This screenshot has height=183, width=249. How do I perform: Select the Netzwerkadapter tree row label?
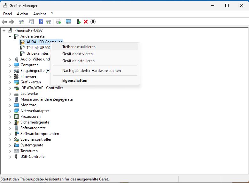tap(35, 111)
